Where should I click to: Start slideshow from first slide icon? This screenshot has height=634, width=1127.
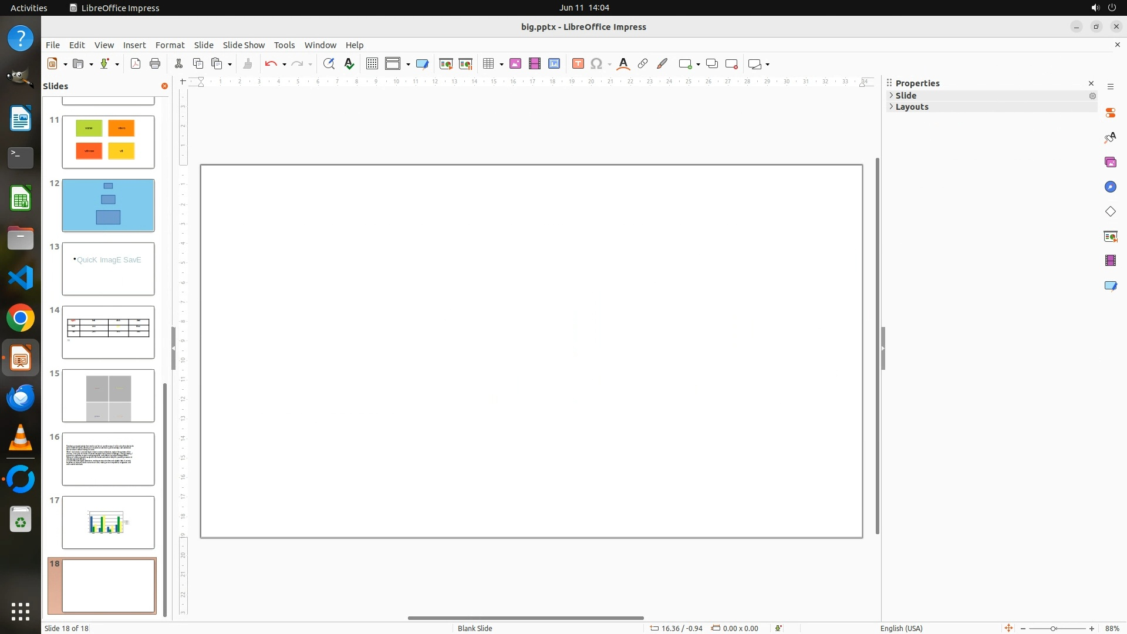click(x=446, y=64)
